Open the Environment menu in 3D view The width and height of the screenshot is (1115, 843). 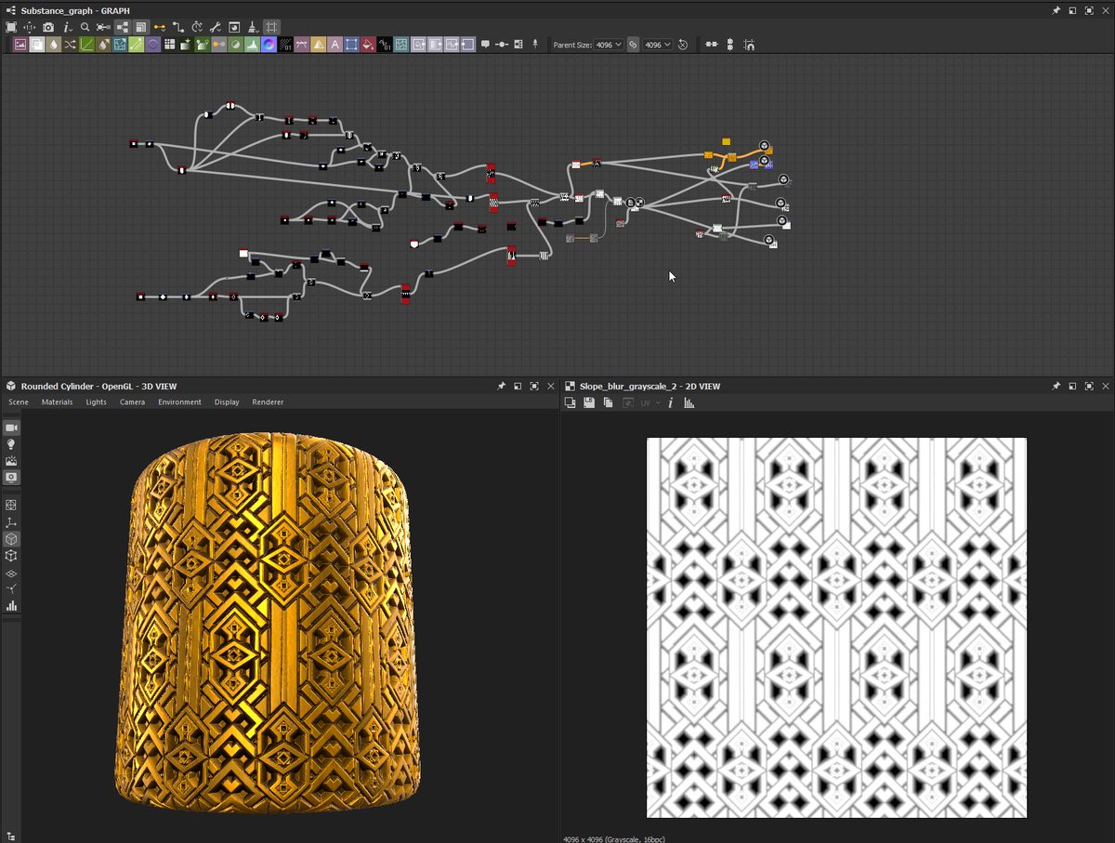[x=179, y=402]
